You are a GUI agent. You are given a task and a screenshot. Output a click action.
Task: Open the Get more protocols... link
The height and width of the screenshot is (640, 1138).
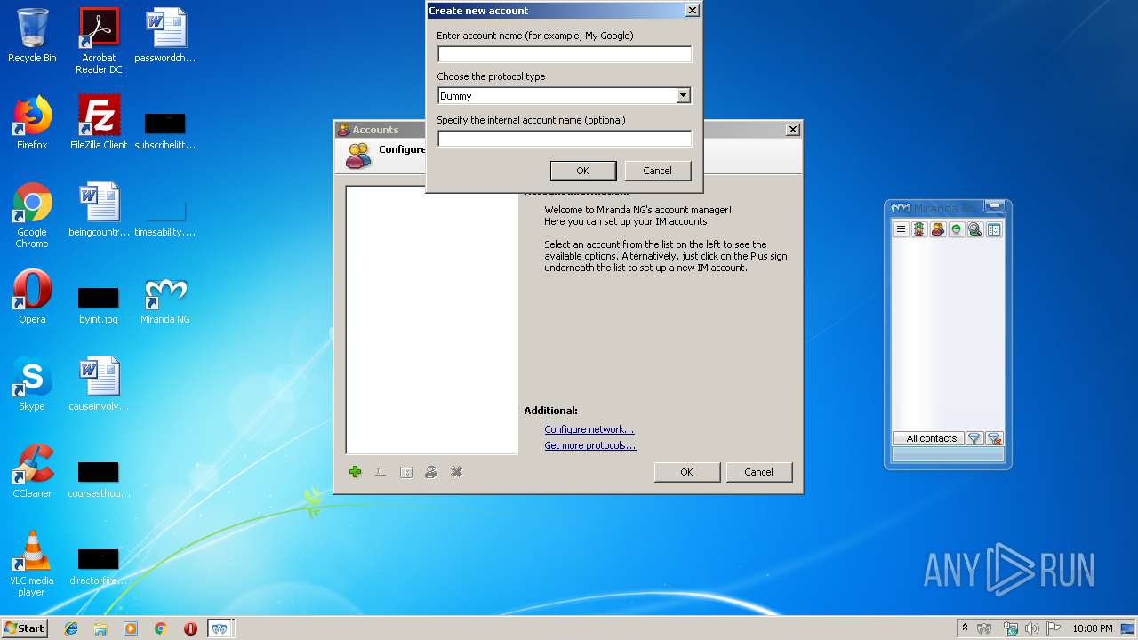pyautogui.click(x=590, y=445)
